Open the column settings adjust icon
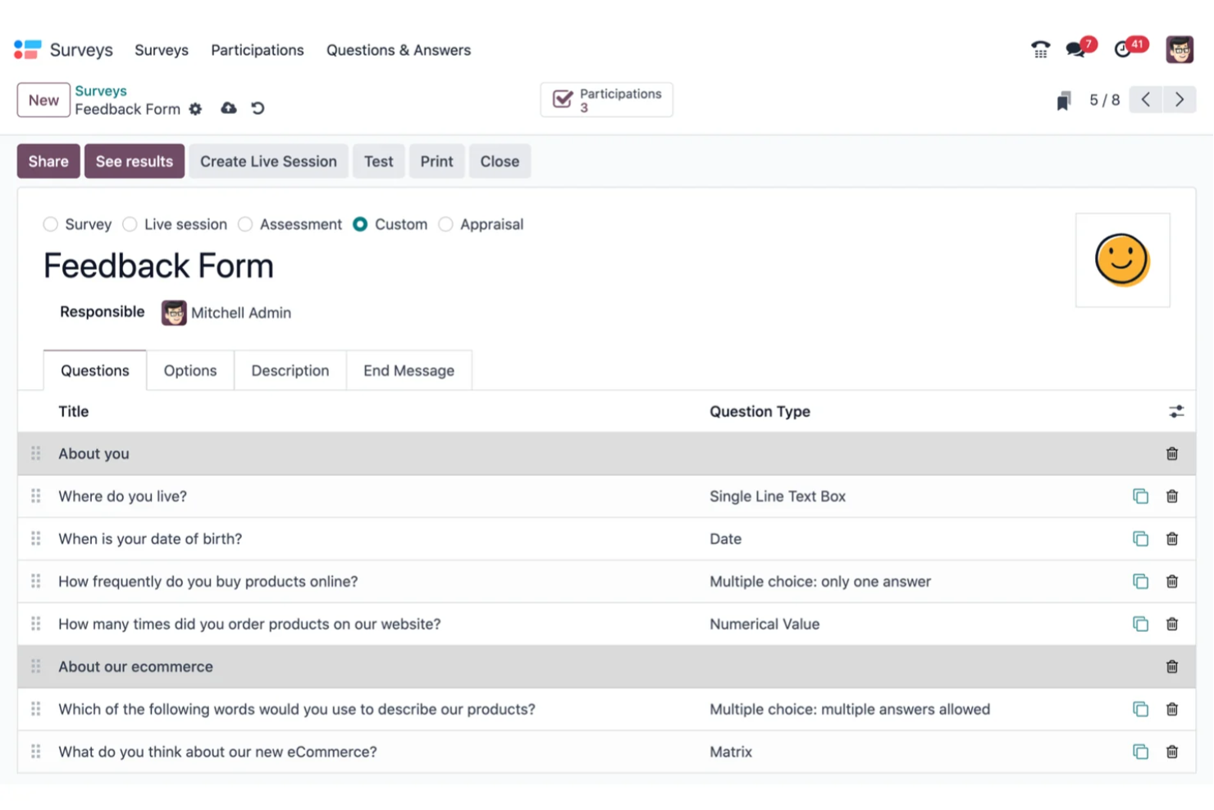1214x810 pixels. pyautogui.click(x=1176, y=412)
